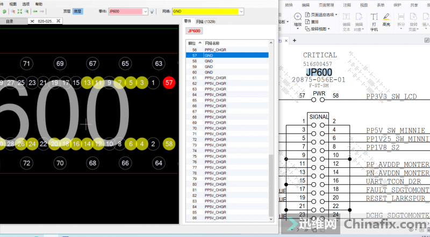Click the green back arrow in the toolbar
430x237 pixels.
(x=36, y=11)
